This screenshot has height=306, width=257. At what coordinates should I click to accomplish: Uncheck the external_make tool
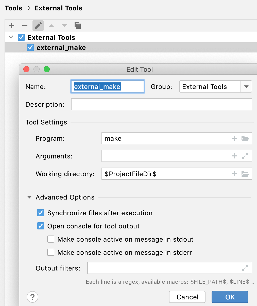pyautogui.click(x=30, y=47)
